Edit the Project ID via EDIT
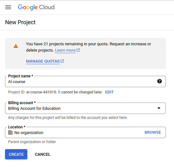The width and height of the screenshot is (174, 168). 109,92
